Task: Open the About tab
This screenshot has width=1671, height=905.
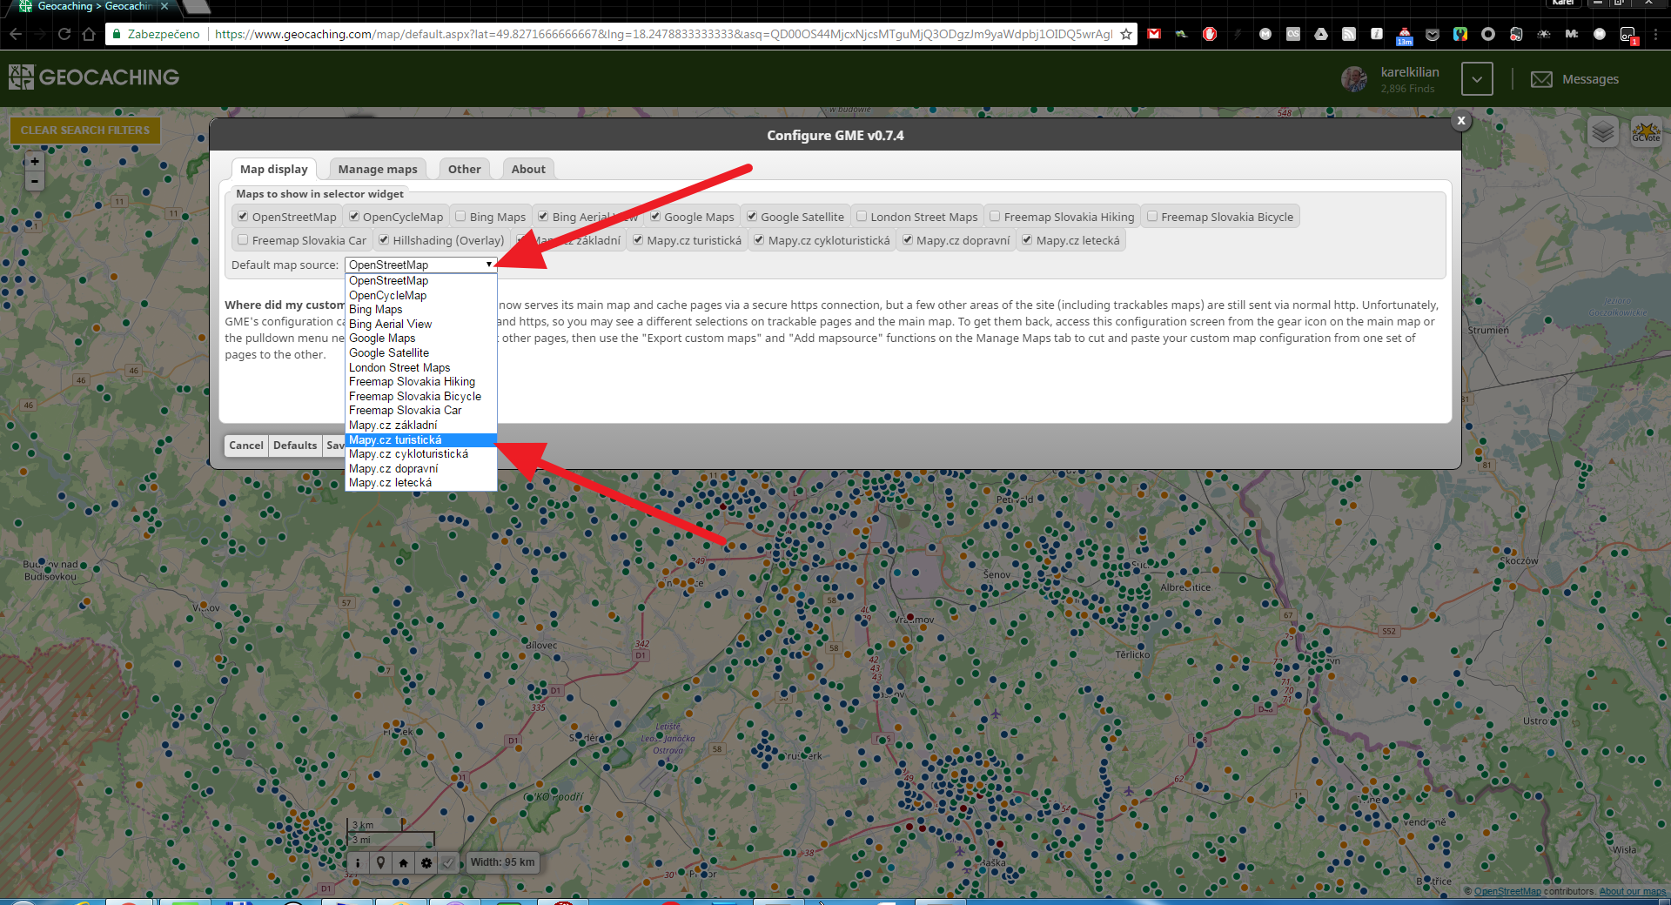Action: point(528,169)
